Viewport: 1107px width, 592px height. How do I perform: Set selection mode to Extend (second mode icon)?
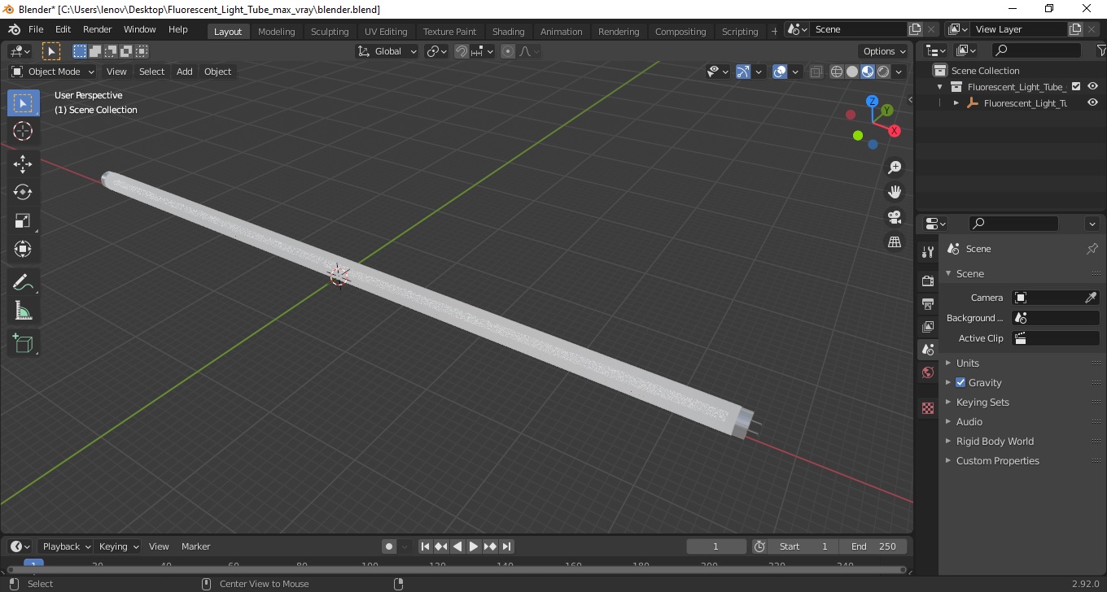[95, 51]
